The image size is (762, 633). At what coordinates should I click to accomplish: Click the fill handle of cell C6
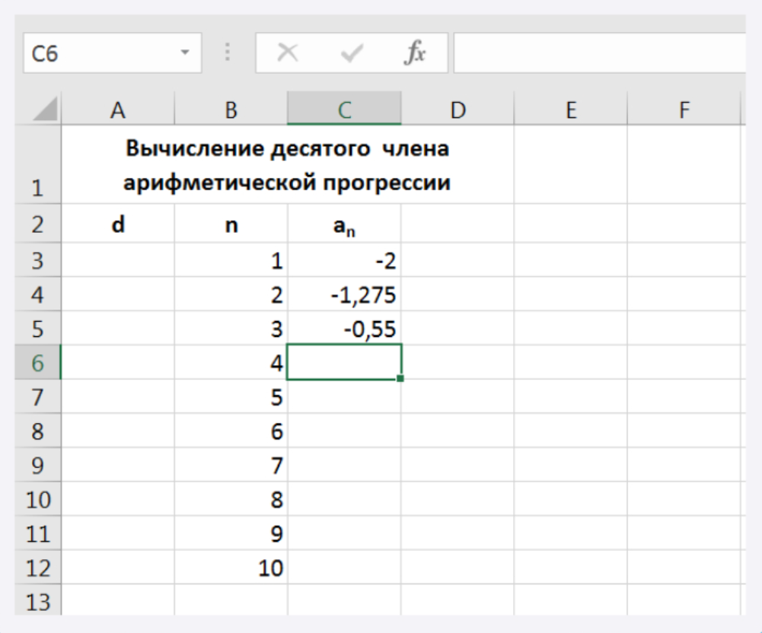coord(400,378)
